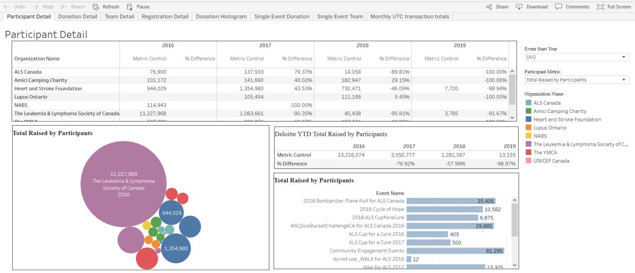Click the 13,216,074 Deloitte YTD value
The height and width of the screenshot is (273, 635).
click(x=352, y=155)
